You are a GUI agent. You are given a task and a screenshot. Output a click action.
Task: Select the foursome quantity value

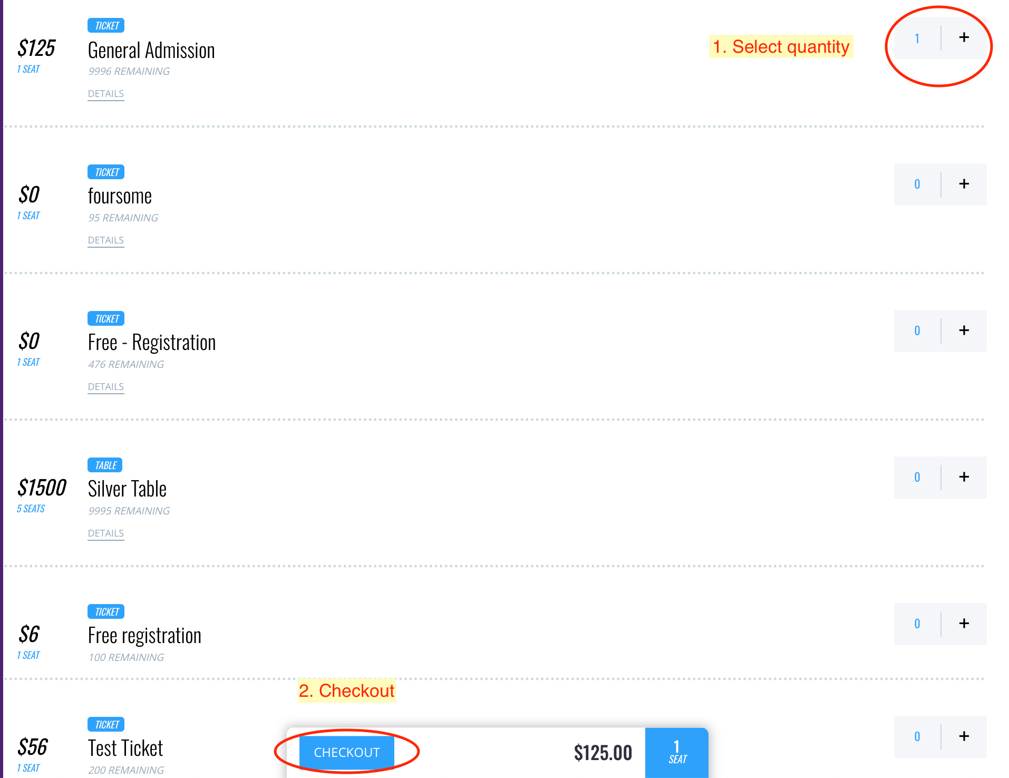[917, 184]
